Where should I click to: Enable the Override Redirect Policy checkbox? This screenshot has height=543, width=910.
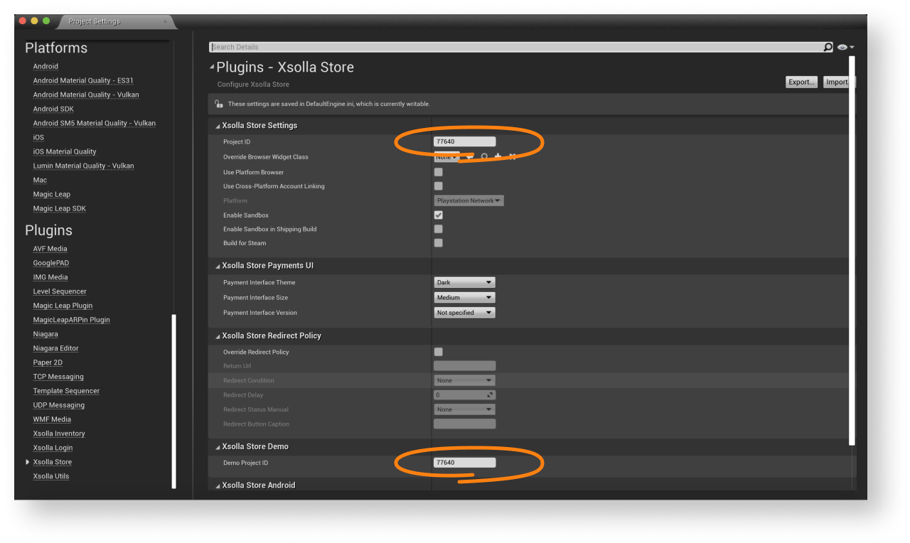click(x=439, y=352)
